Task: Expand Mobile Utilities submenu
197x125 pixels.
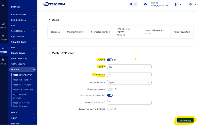Action: (23, 20)
